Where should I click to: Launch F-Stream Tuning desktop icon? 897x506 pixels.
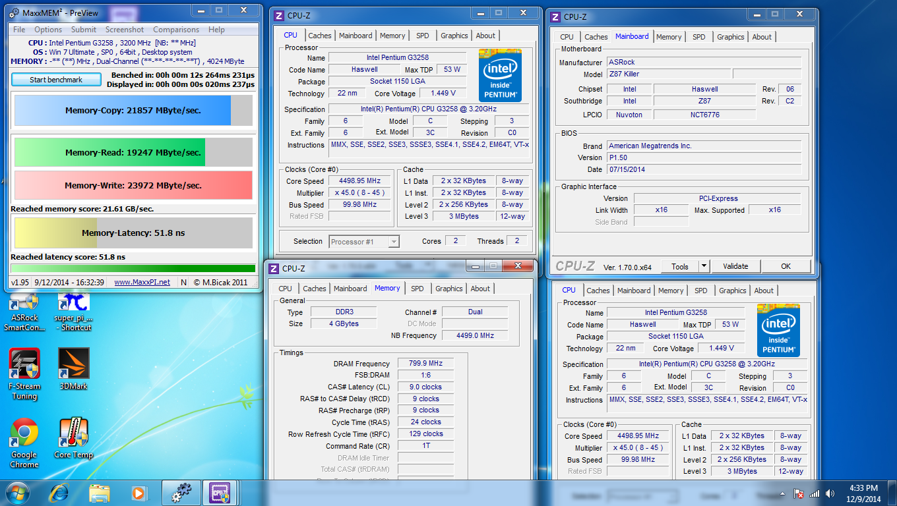coord(24,374)
